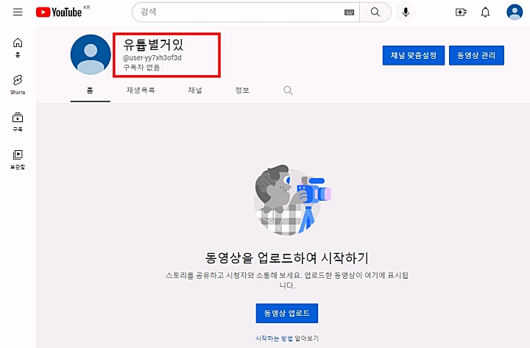The image size is (530, 348).
Task: Click the 채널 맞춤설정 button
Action: 414,55
